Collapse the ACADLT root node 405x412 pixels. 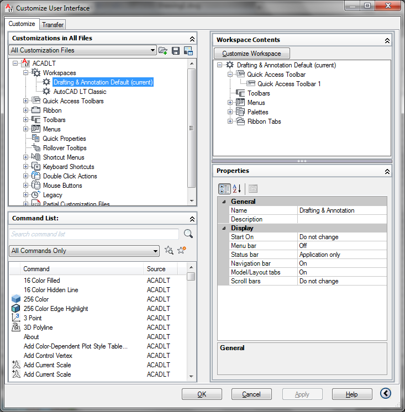click(x=15, y=63)
